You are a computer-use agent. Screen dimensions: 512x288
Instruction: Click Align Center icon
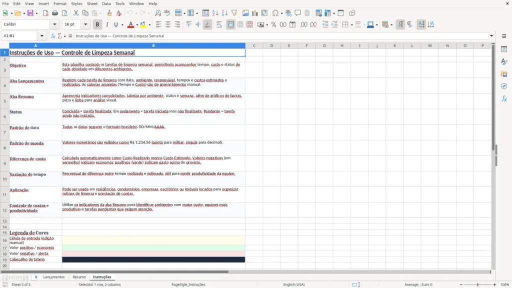168,24
